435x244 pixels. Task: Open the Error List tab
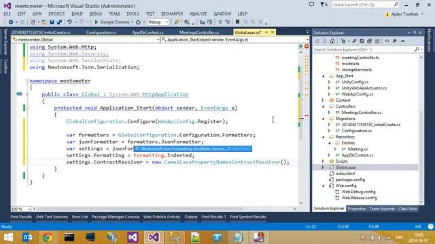coord(80,217)
